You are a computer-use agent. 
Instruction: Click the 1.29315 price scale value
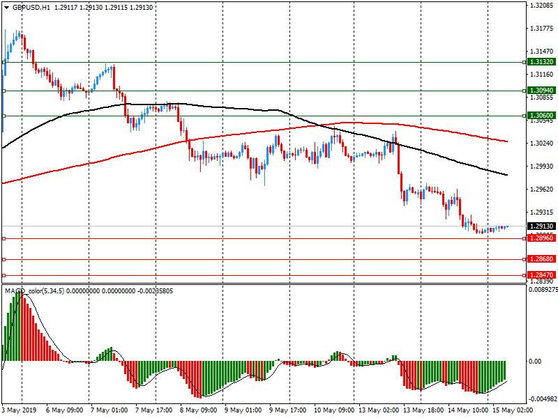(542, 212)
